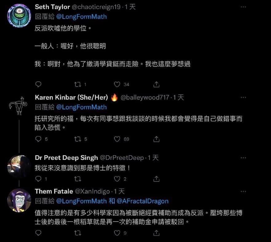Reply to Seth Taylor's tweet

38,84
